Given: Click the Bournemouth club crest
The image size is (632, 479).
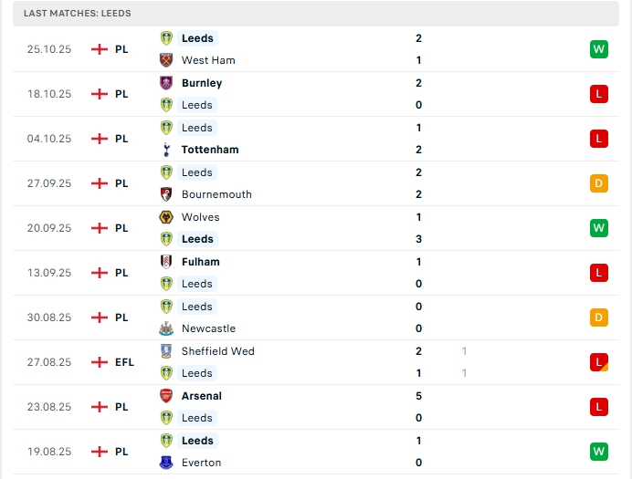Looking at the screenshot, I should (166, 194).
